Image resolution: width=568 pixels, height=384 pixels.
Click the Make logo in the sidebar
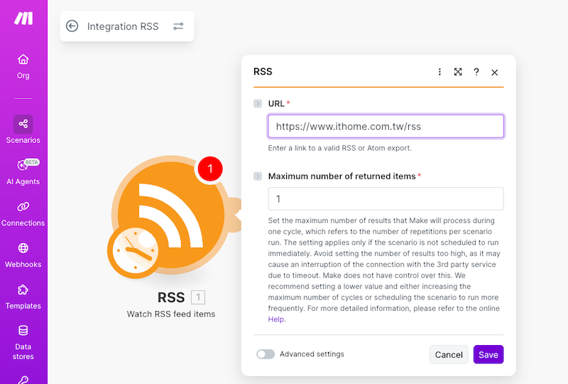(23, 18)
